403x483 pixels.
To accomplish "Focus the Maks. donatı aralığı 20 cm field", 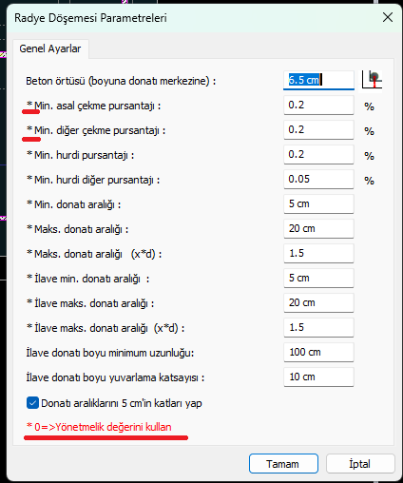I will [318, 228].
